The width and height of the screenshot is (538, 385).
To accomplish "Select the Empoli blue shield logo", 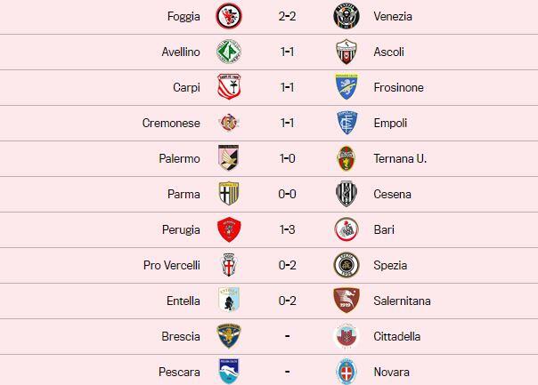I will [346, 123].
